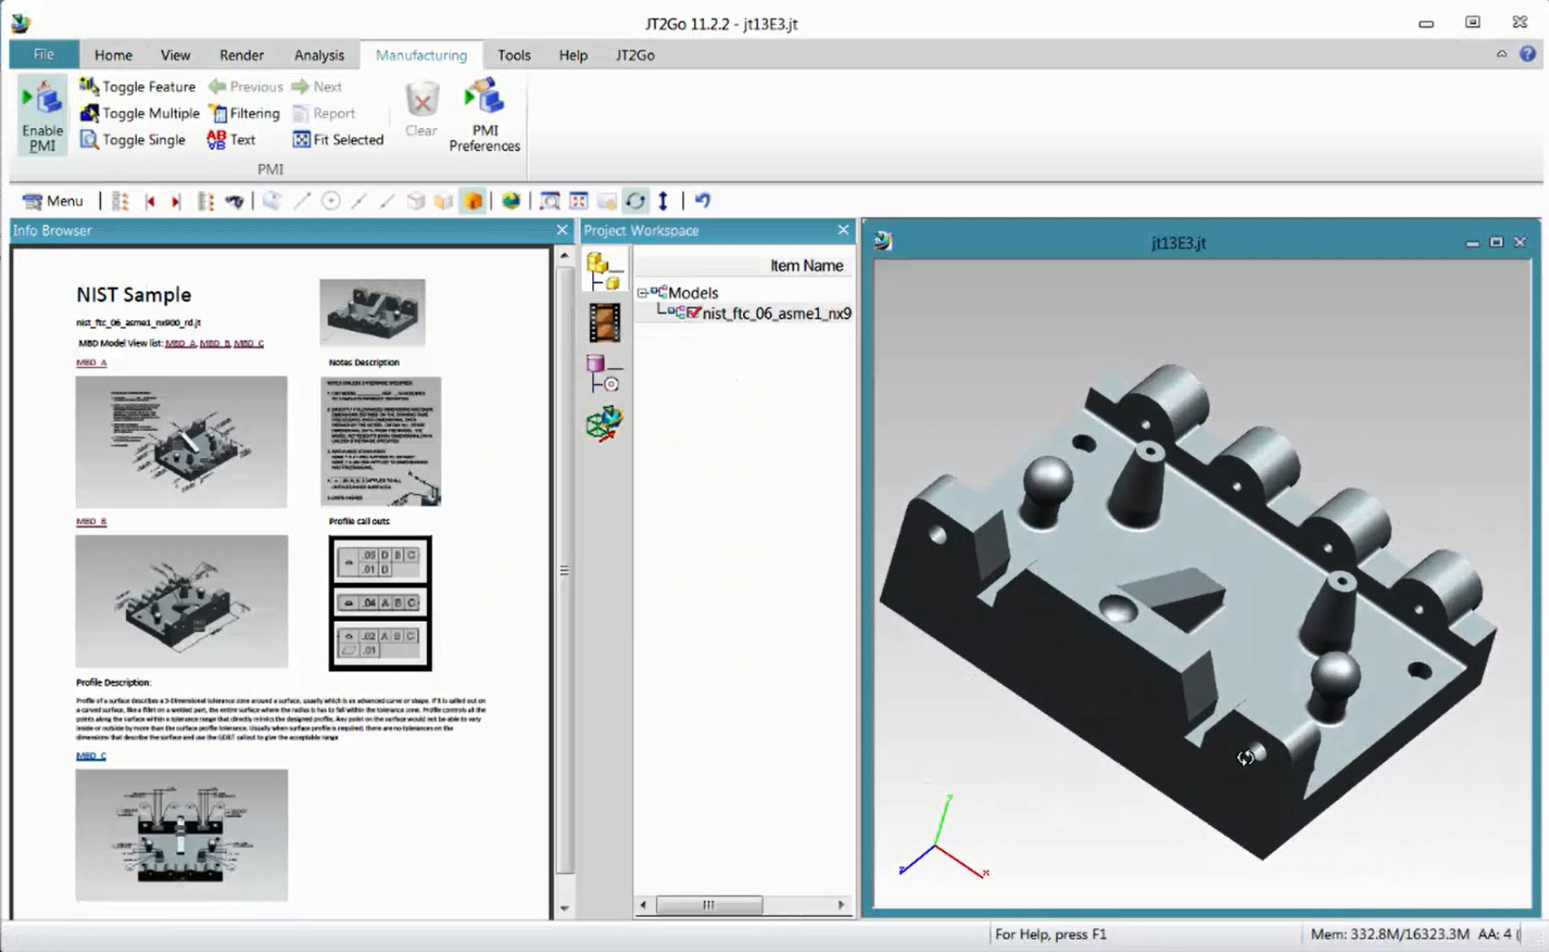Open the File tab

43,55
